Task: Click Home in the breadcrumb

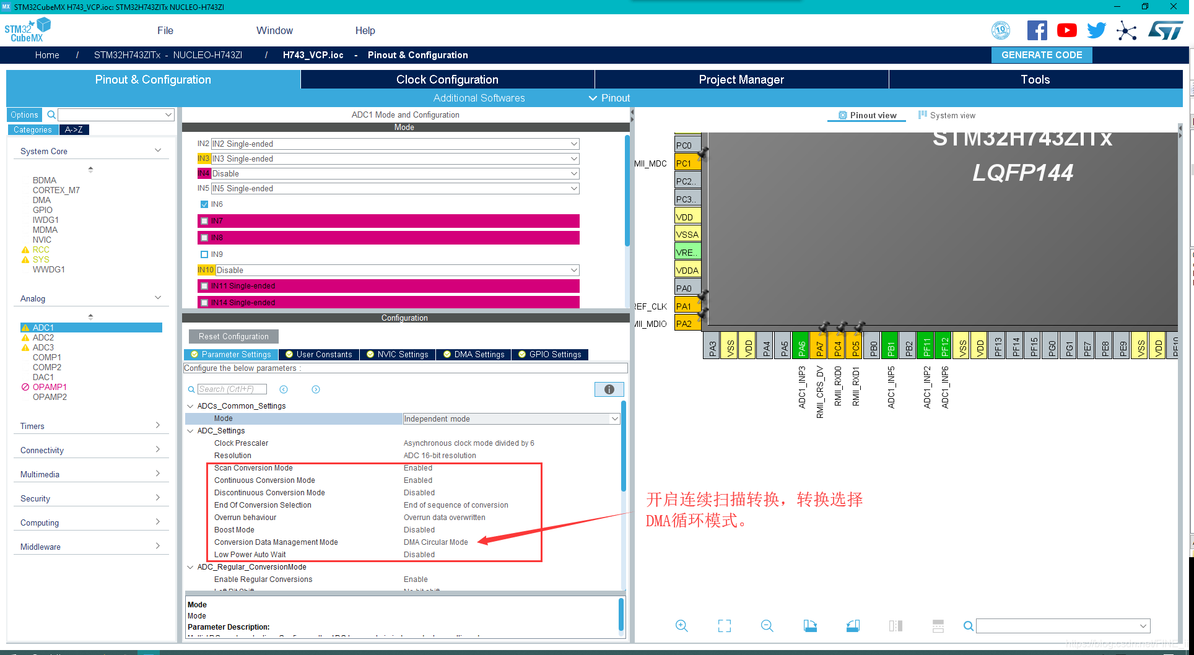Action: click(x=47, y=55)
